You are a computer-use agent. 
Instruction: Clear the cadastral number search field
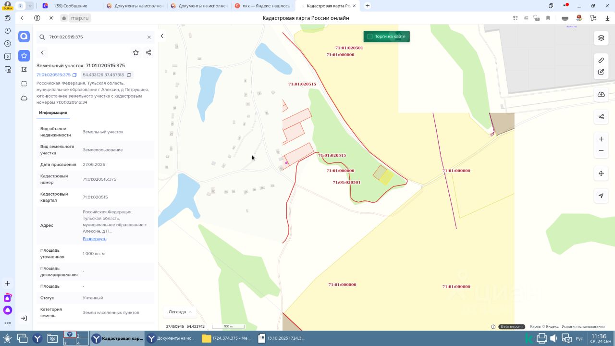149,37
